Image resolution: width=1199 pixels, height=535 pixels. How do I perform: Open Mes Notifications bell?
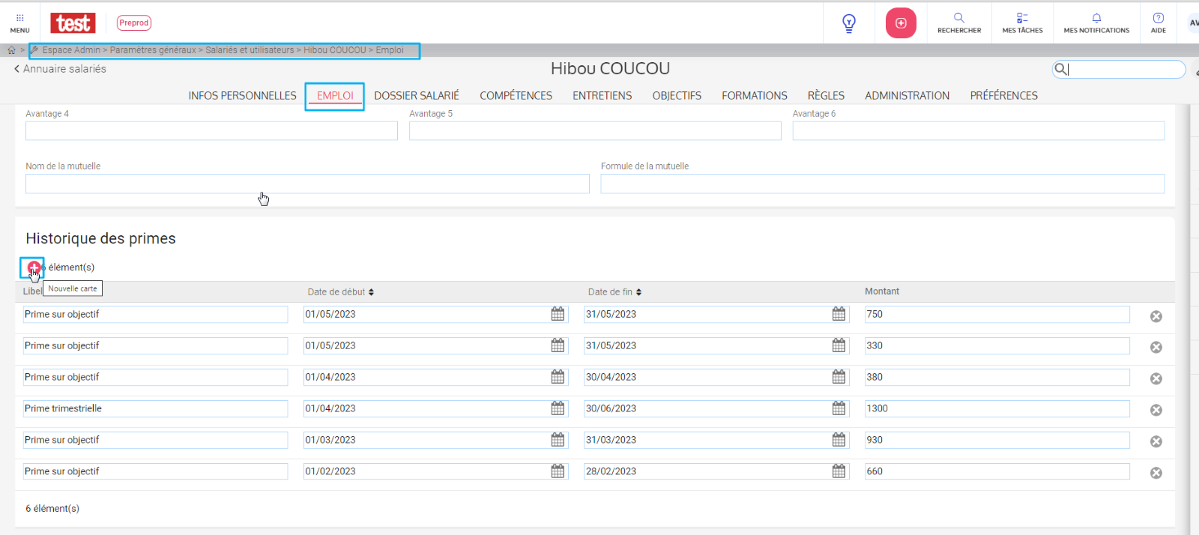(x=1096, y=22)
